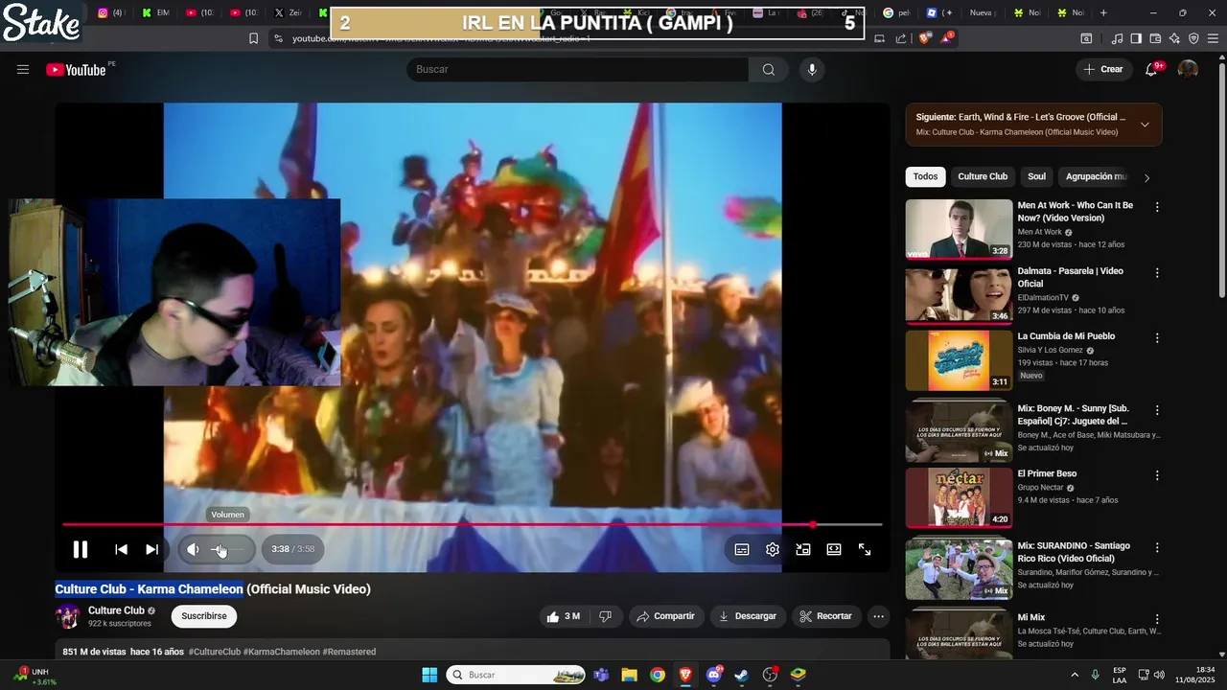Open Mix: Boney M. - Sunny title
This screenshot has height=690, width=1227.
1074,414
